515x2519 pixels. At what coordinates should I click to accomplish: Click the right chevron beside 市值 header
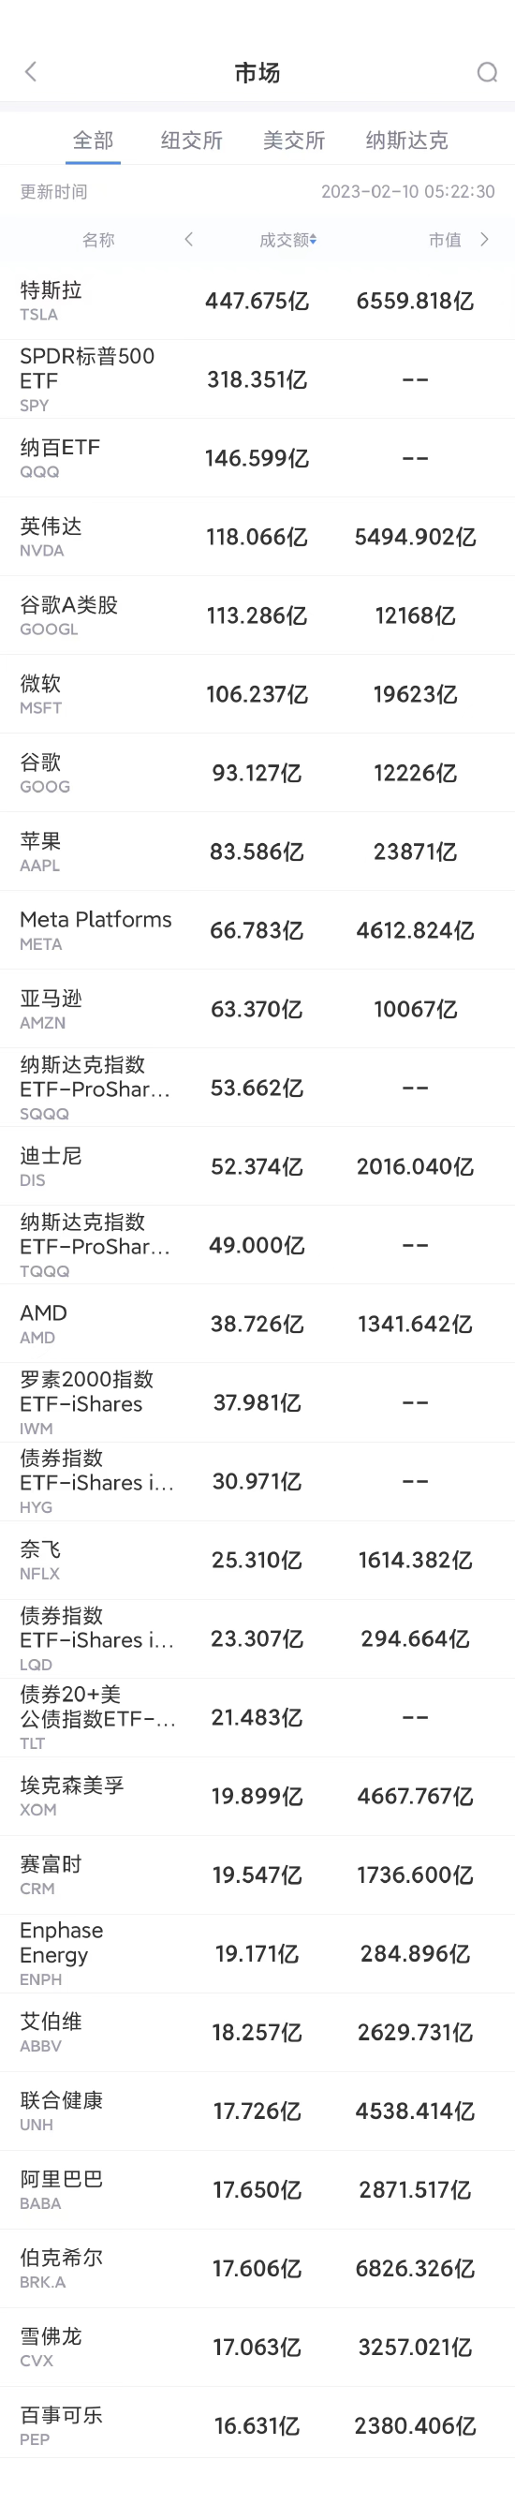point(485,240)
